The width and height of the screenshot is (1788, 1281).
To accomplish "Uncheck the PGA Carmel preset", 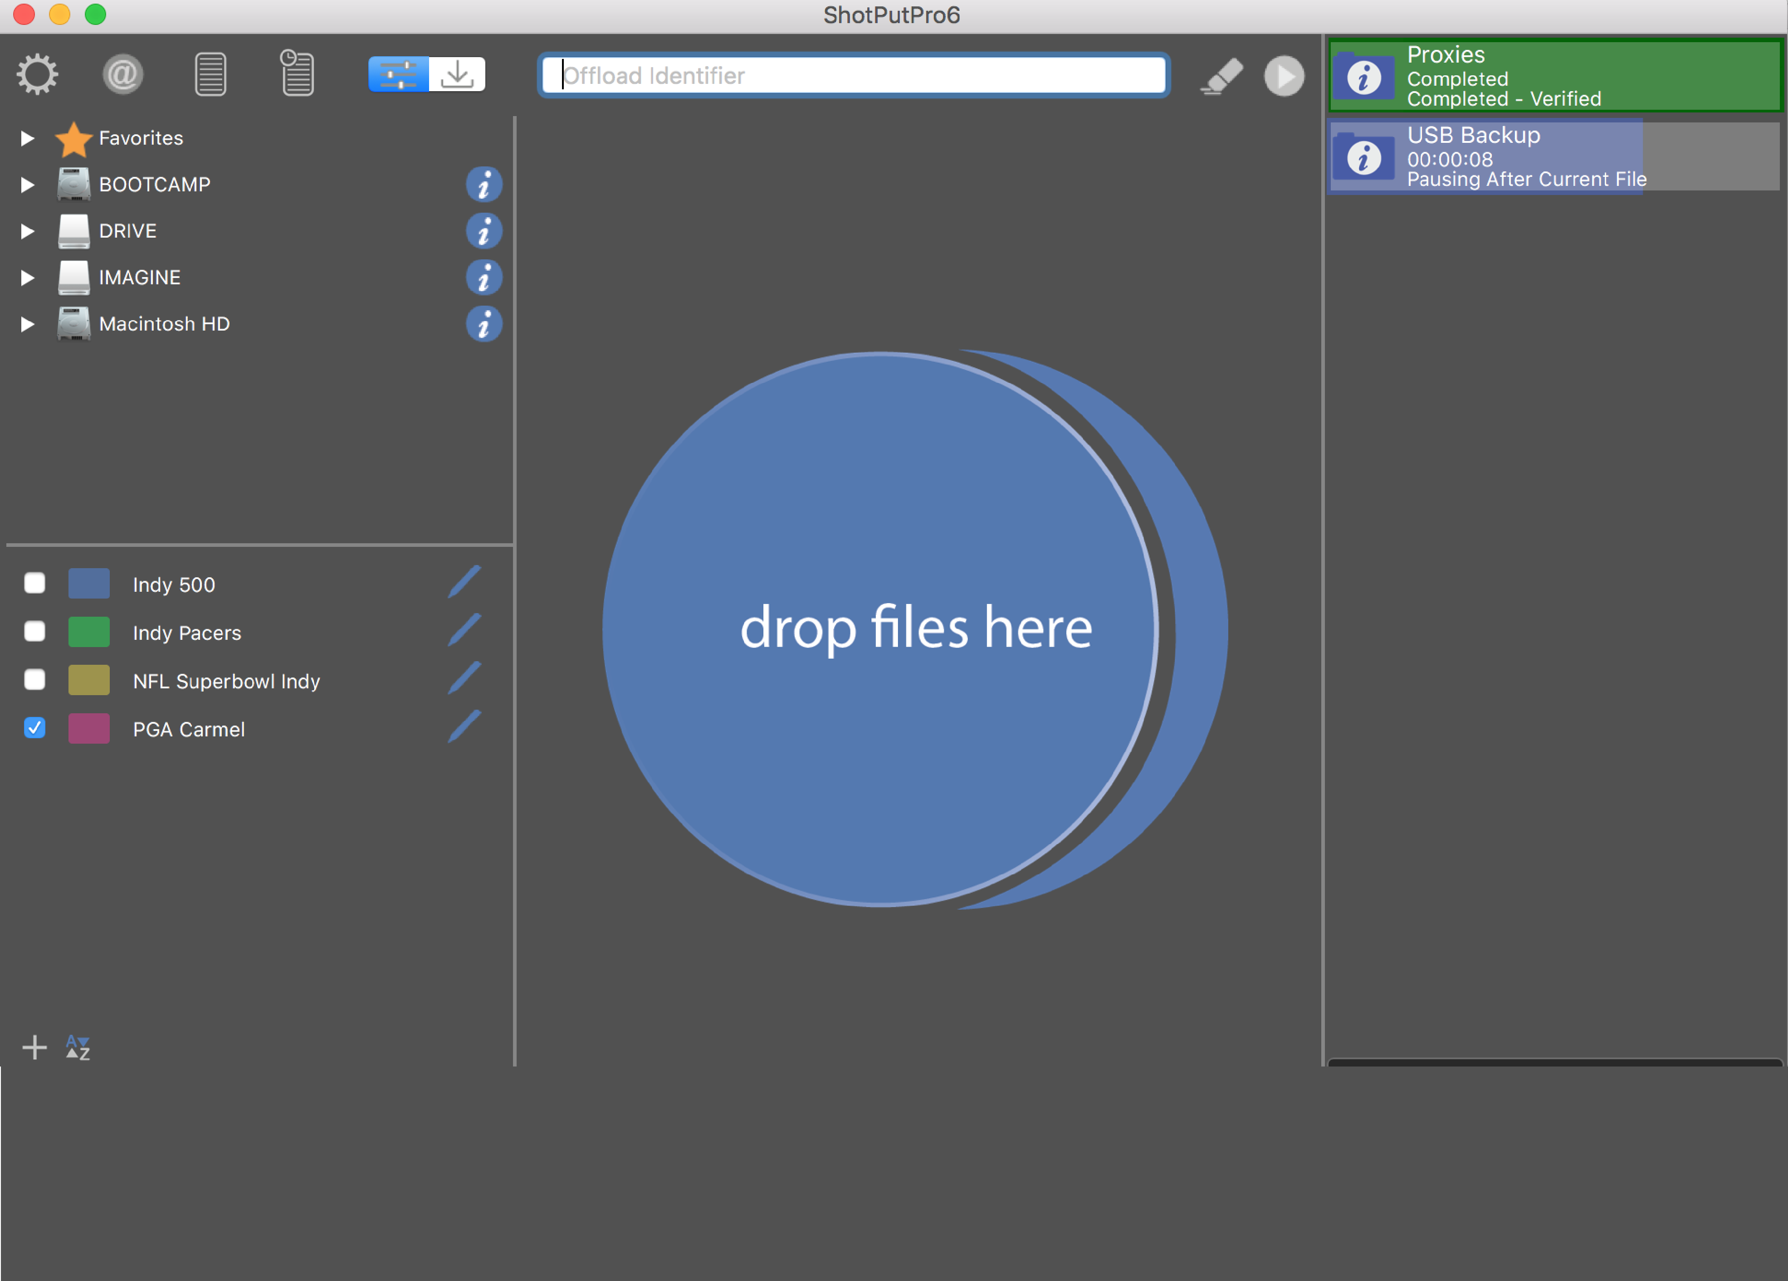I will tap(34, 728).
